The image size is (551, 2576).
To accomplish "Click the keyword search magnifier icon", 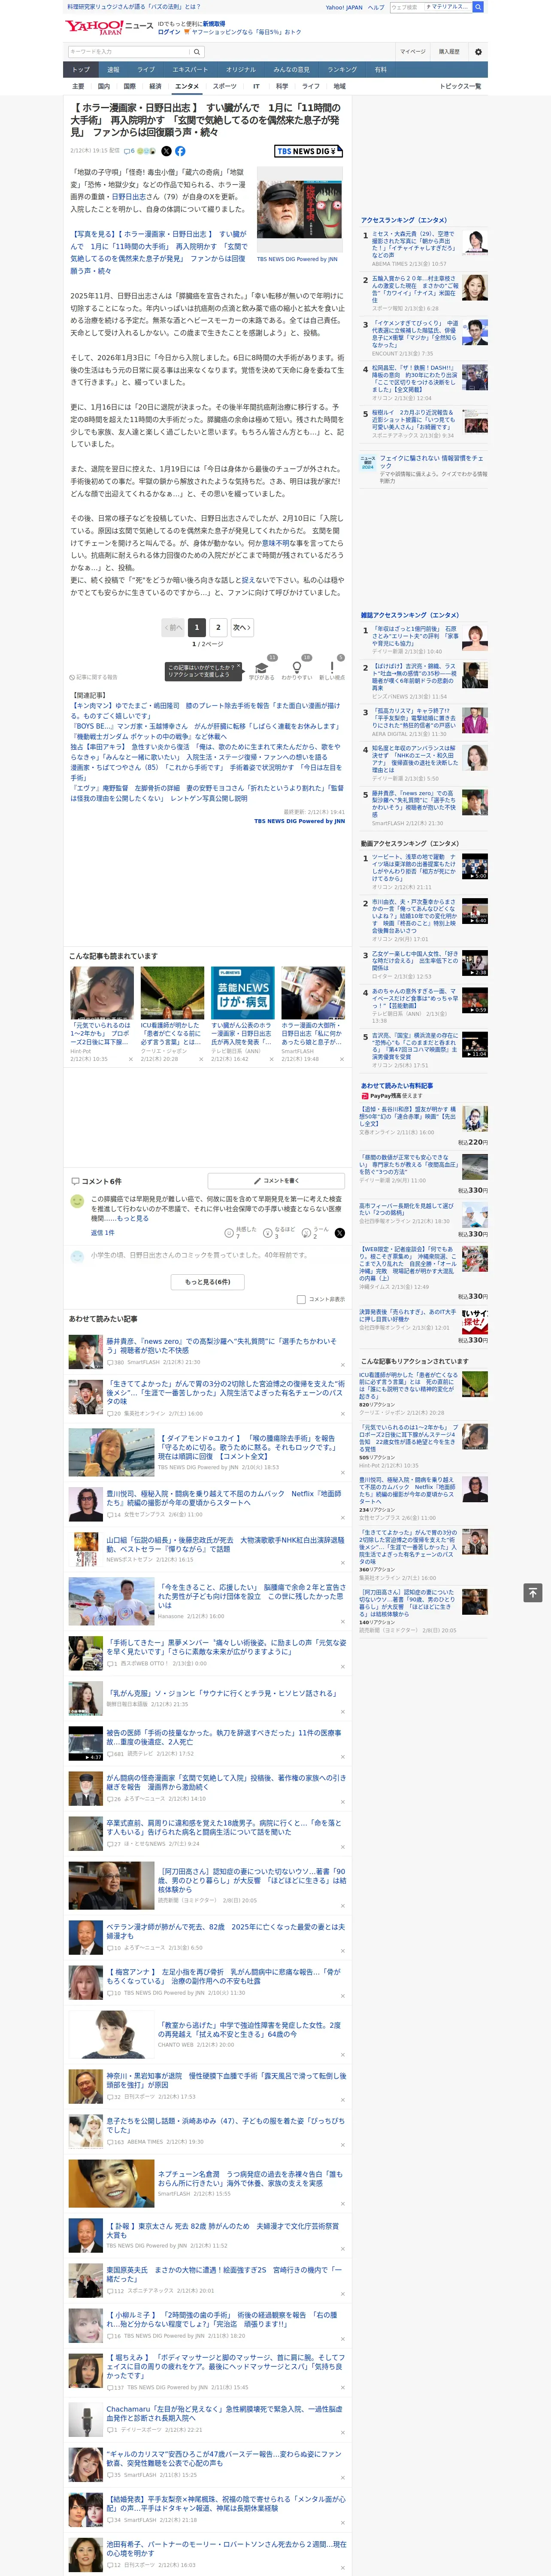I will click(x=197, y=51).
